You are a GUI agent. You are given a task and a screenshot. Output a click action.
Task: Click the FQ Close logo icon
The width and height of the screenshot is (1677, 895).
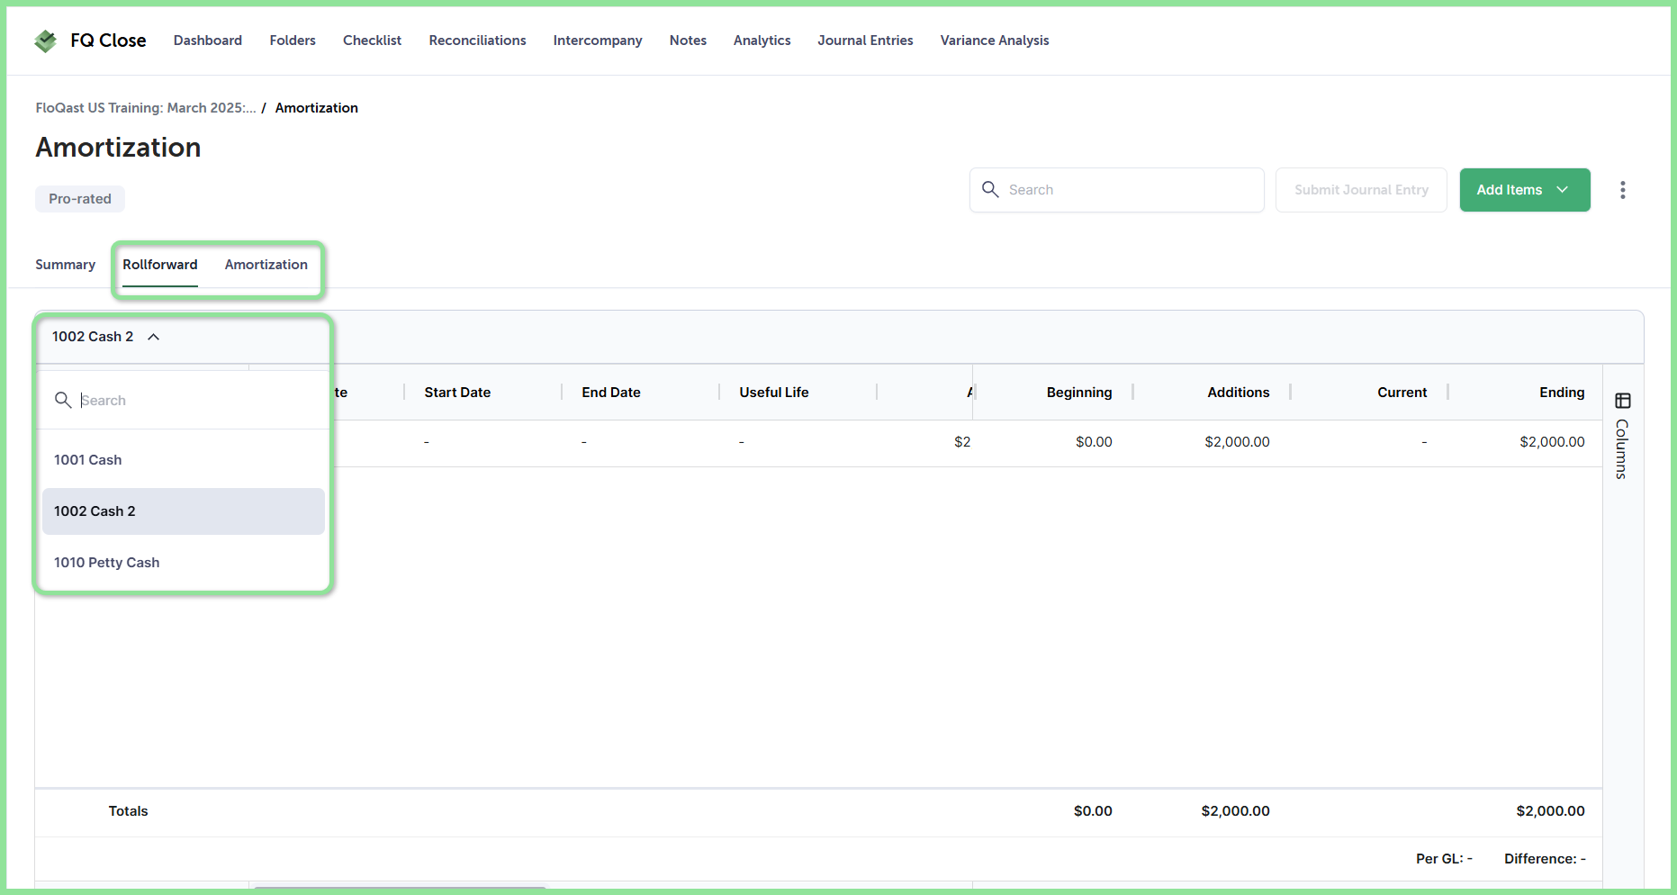pyautogui.click(x=45, y=41)
